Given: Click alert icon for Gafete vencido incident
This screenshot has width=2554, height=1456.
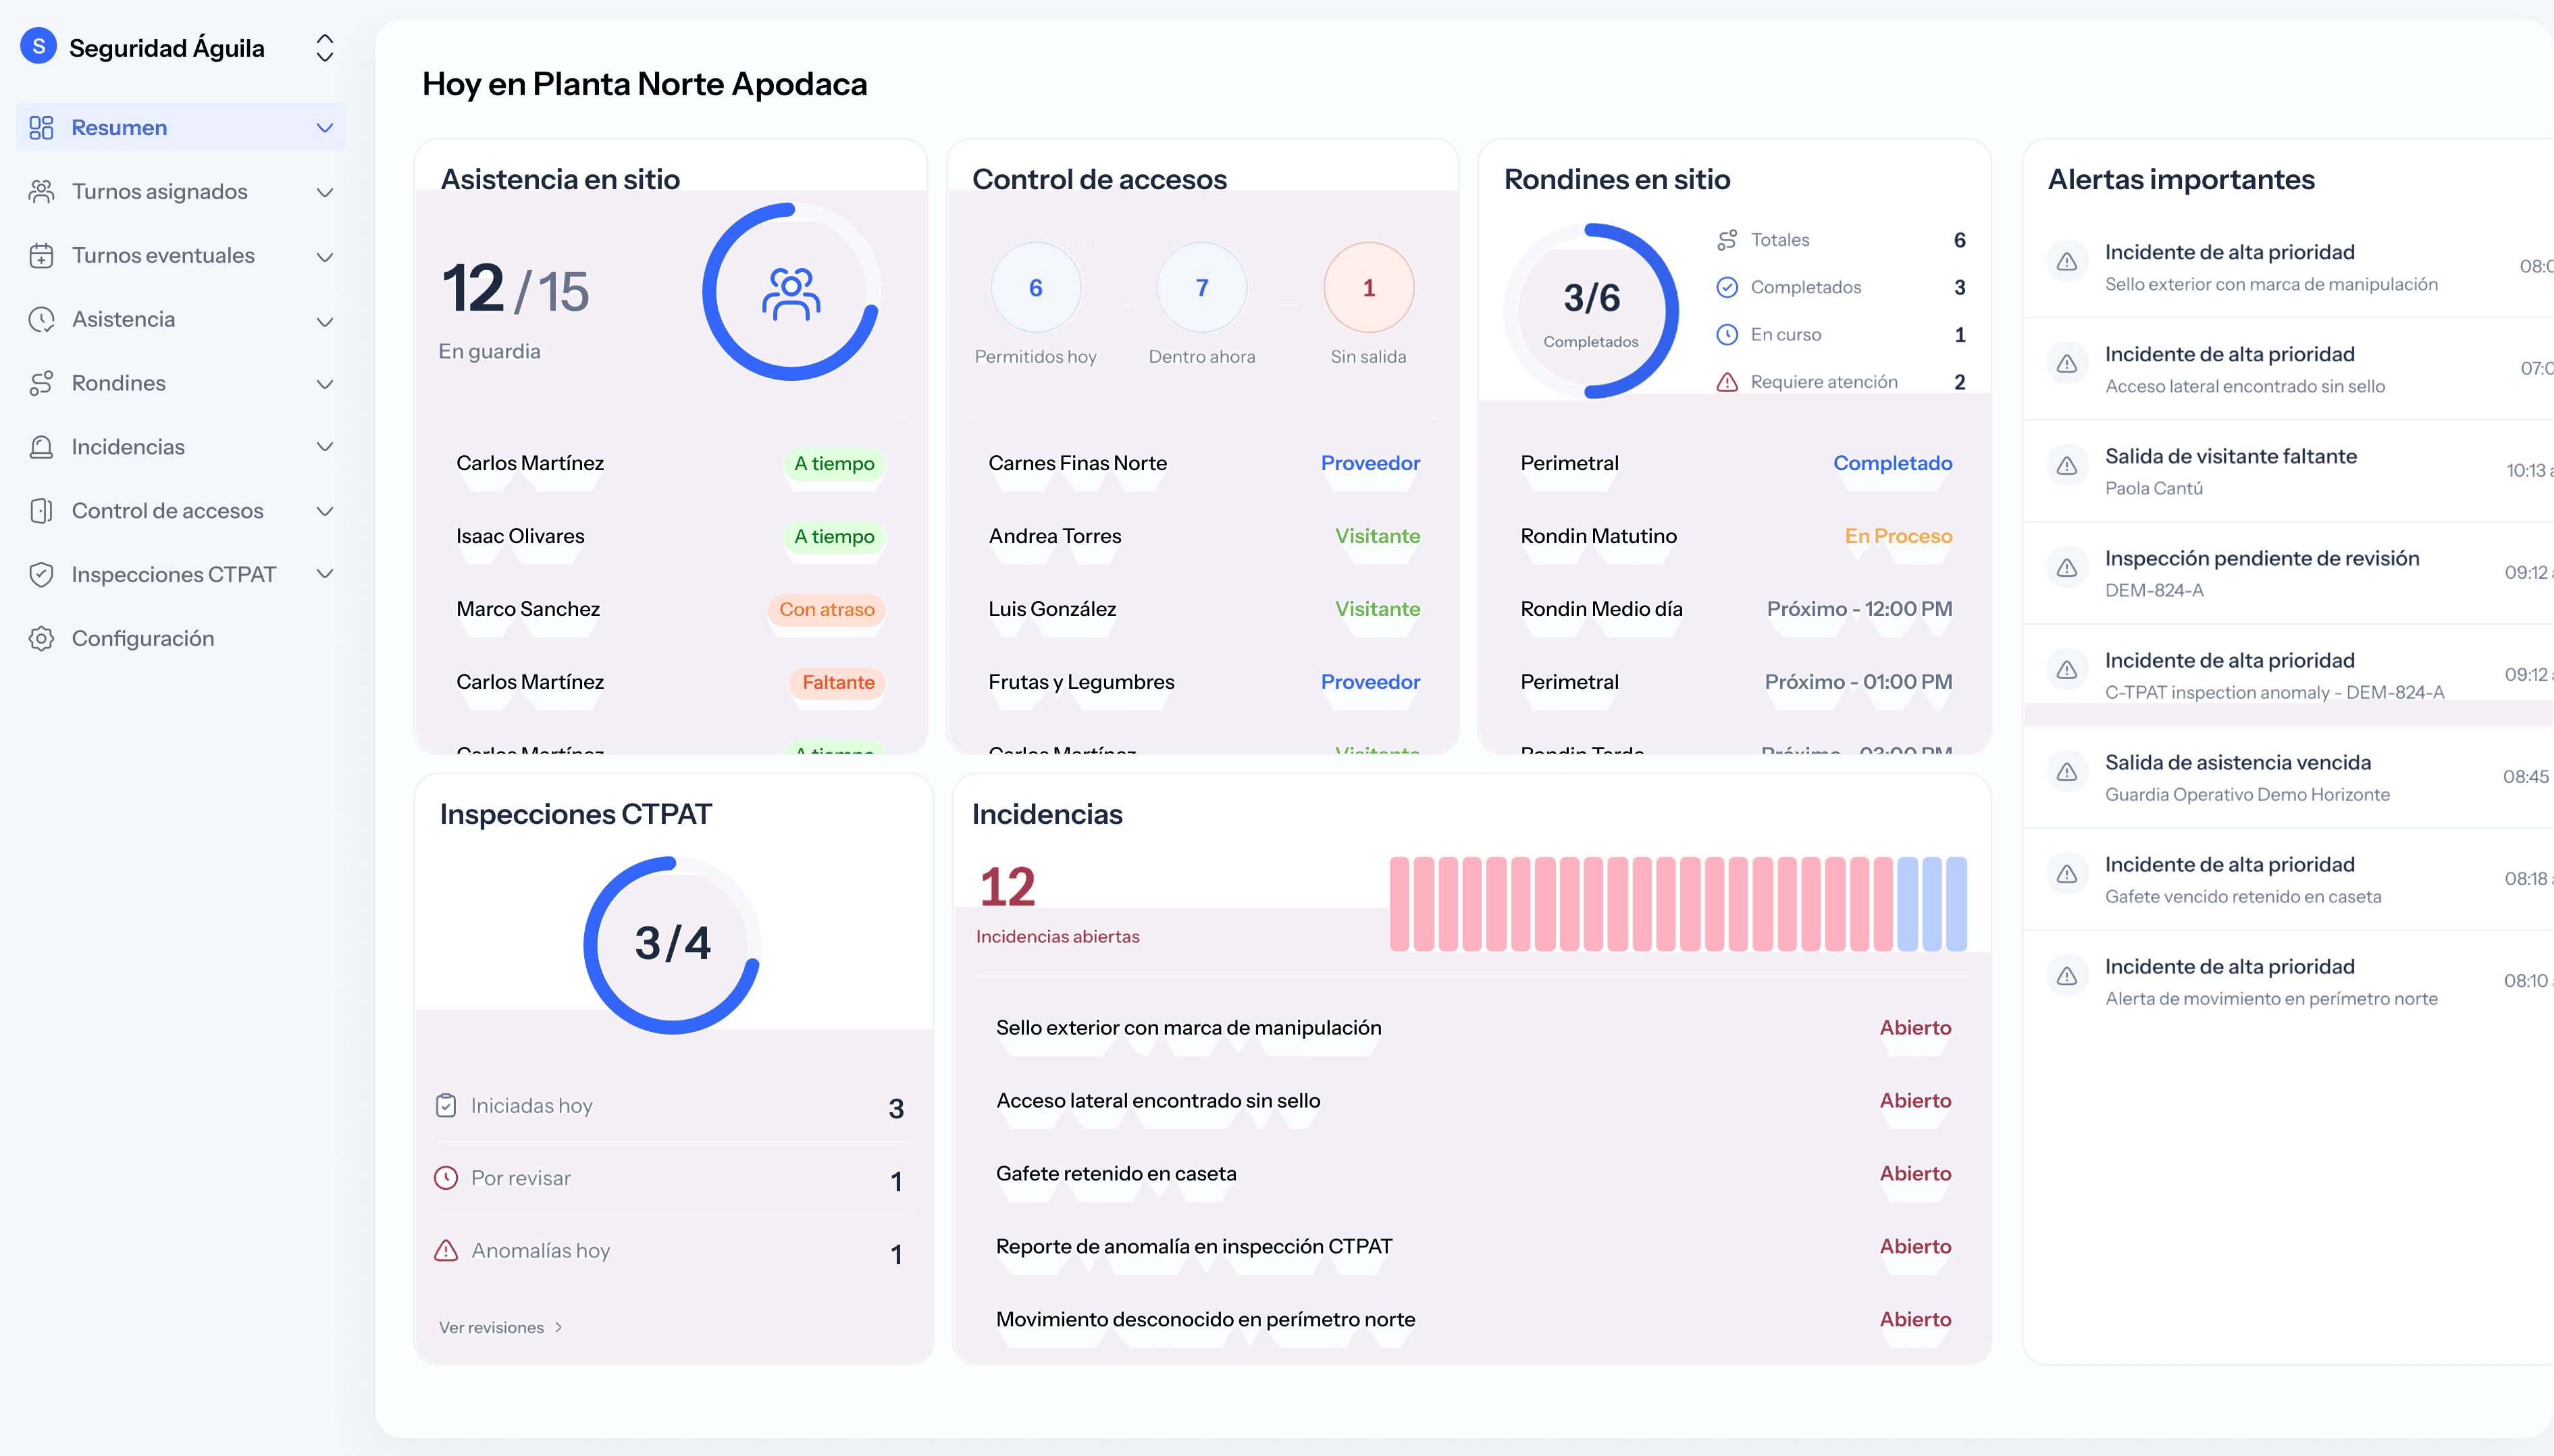Looking at the screenshot, I should pyautogui.click(x=2067, y=874).
